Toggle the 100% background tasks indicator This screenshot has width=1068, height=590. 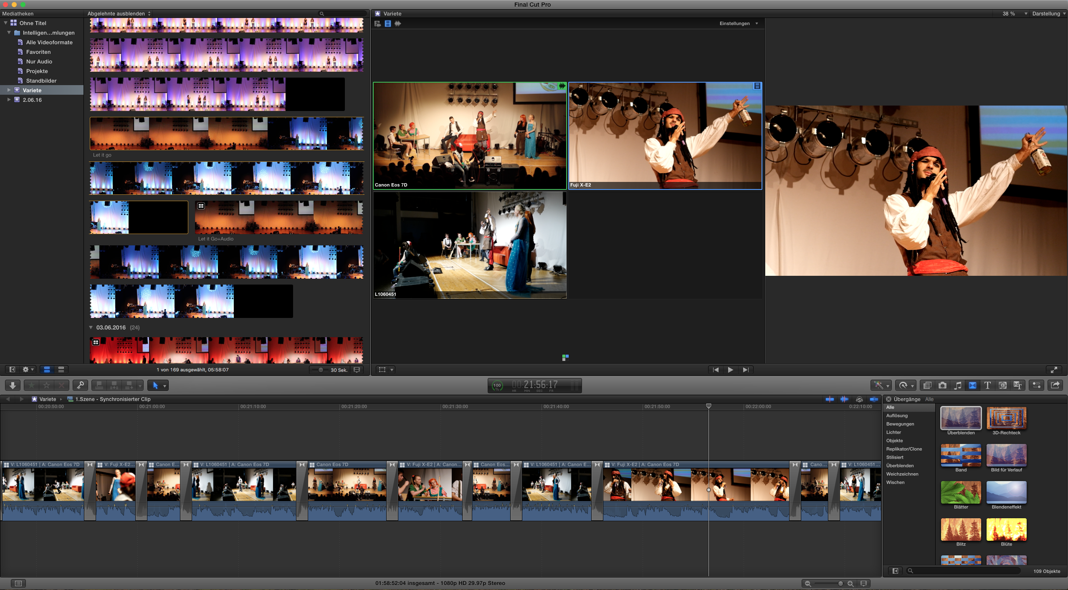(497, 386)
